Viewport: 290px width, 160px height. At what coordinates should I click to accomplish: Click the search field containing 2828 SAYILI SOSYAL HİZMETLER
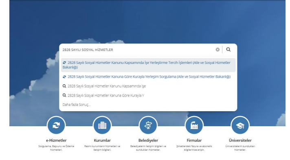[138, 50]
